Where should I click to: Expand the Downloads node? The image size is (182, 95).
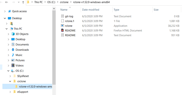(x=8, y=50)
